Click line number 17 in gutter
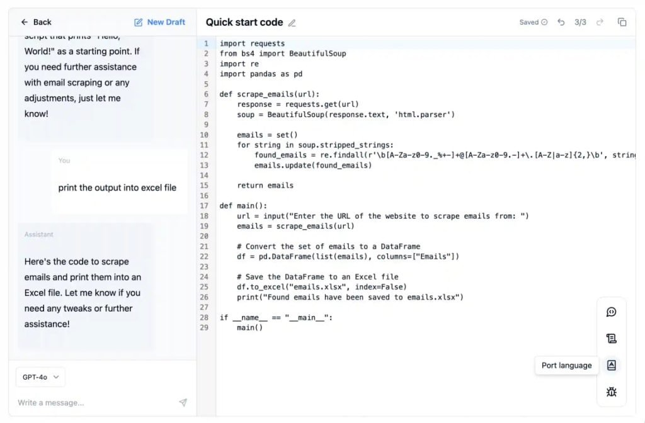Viewport: 645px width, 423px height. pyautogui.click(x=204, y=206)
